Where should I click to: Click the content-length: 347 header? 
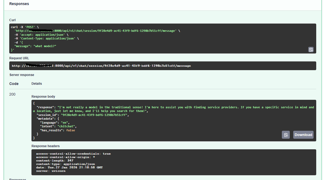pyautogui.click(x=55, y=161)
